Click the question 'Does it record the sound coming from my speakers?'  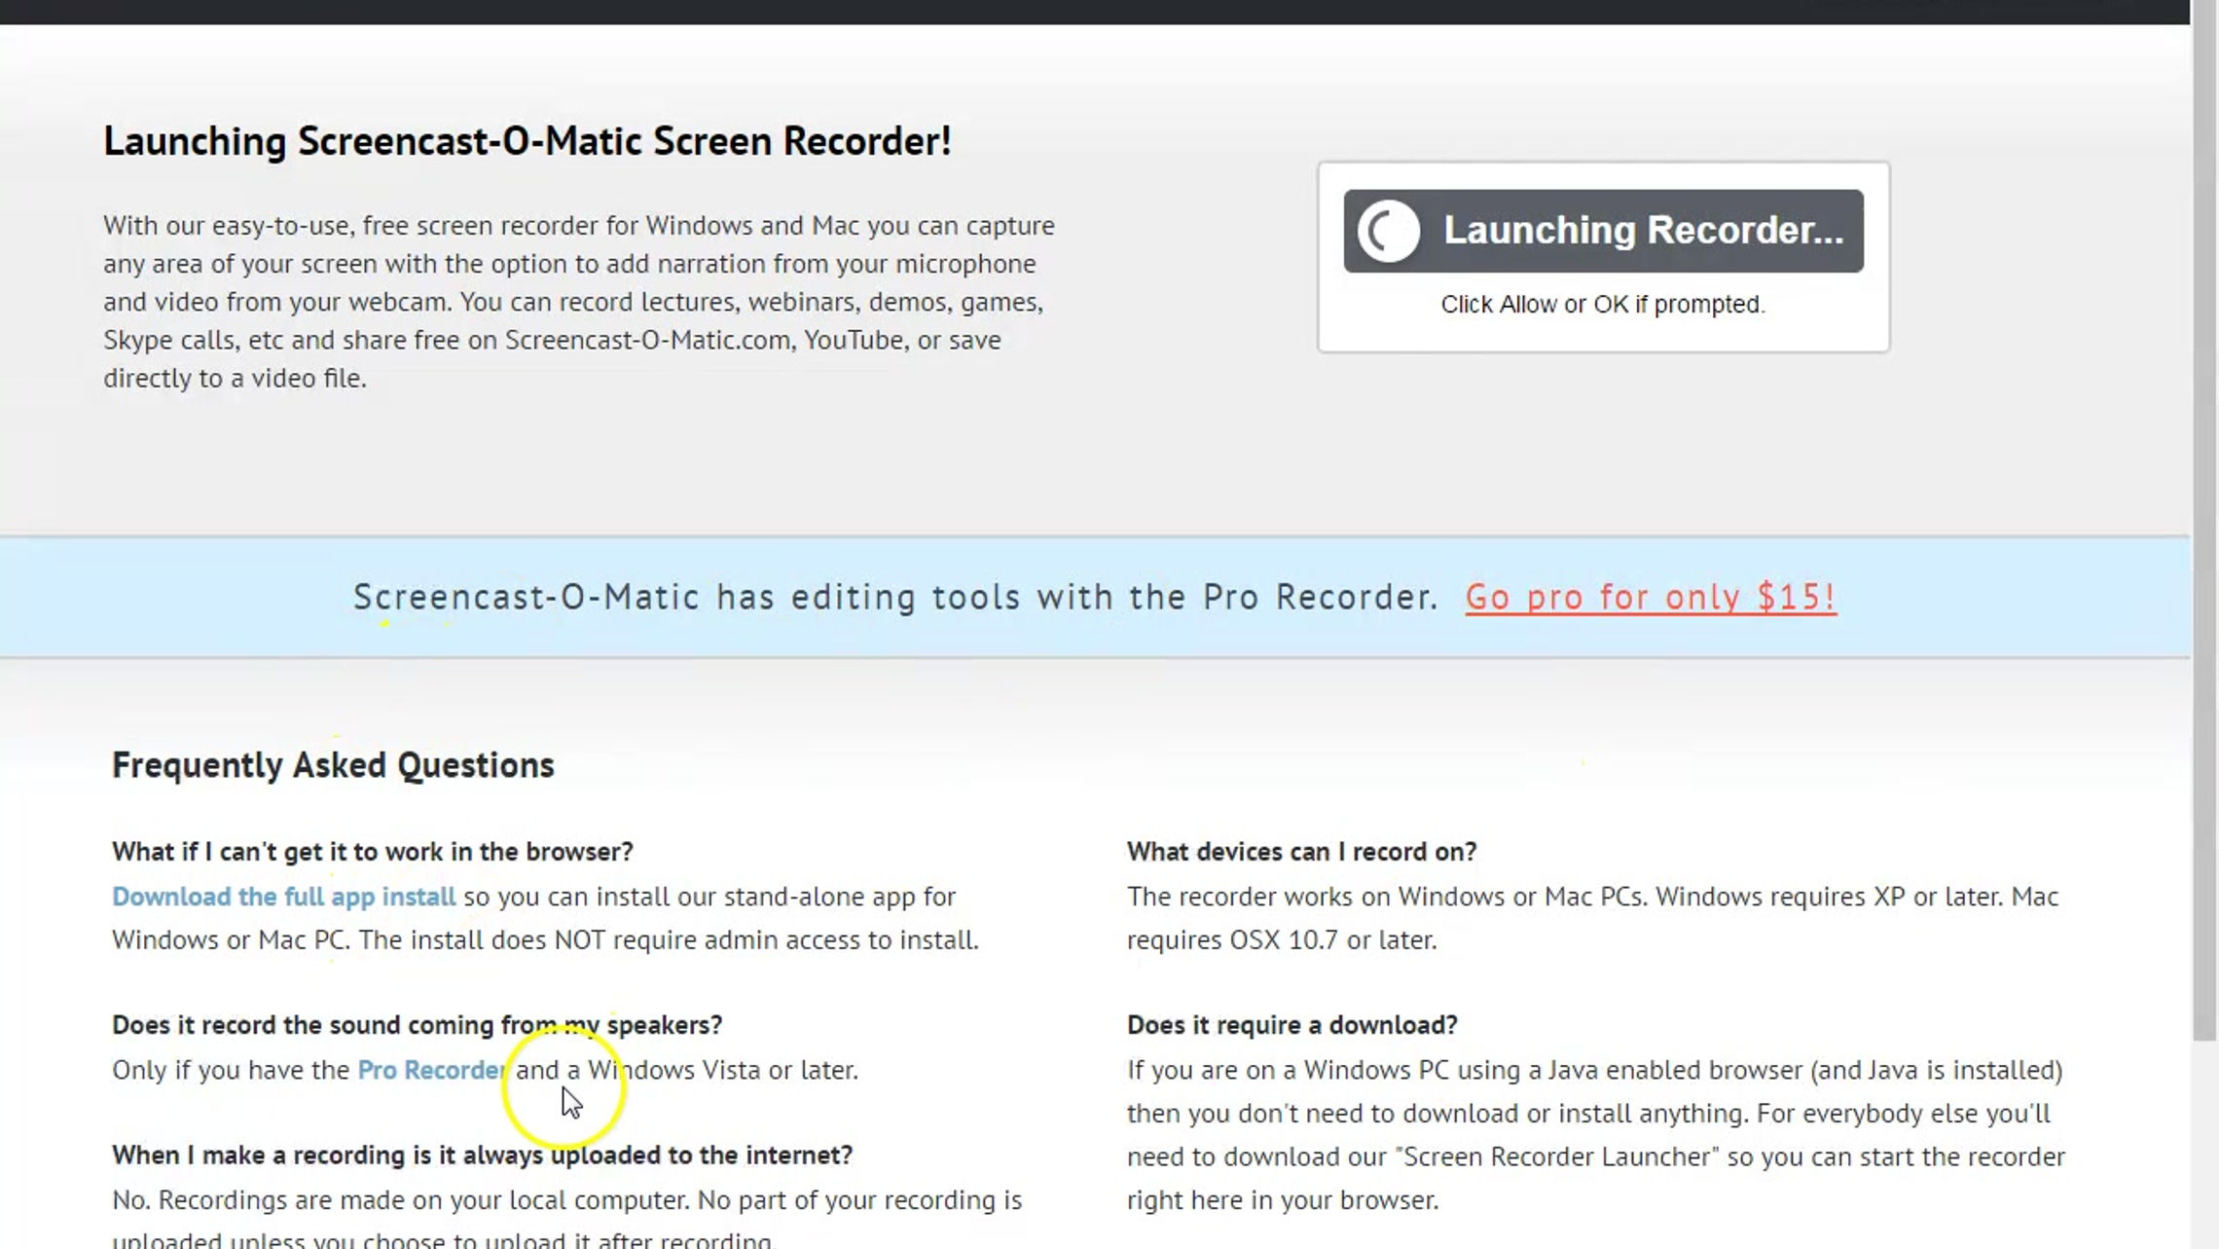418,1025
